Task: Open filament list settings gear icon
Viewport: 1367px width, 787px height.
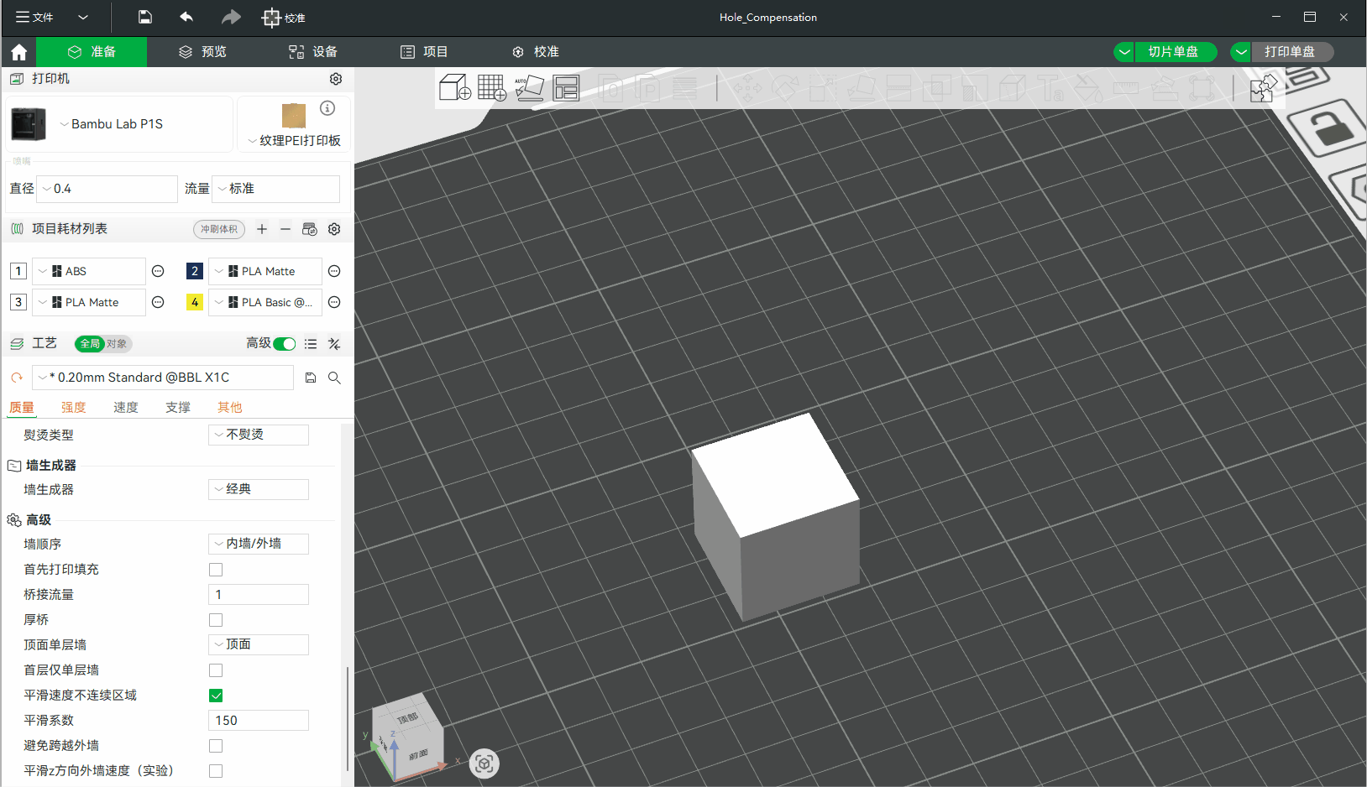Action: pyautogui.click(x=334, y=229)
